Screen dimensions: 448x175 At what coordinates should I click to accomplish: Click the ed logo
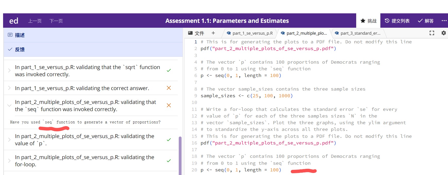(x=14, y=21)
